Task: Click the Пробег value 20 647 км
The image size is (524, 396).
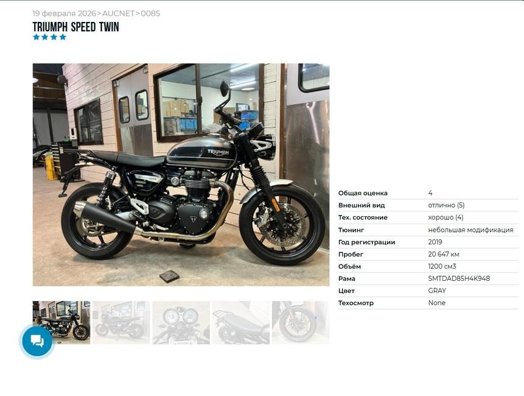Action: coord(444,254)
